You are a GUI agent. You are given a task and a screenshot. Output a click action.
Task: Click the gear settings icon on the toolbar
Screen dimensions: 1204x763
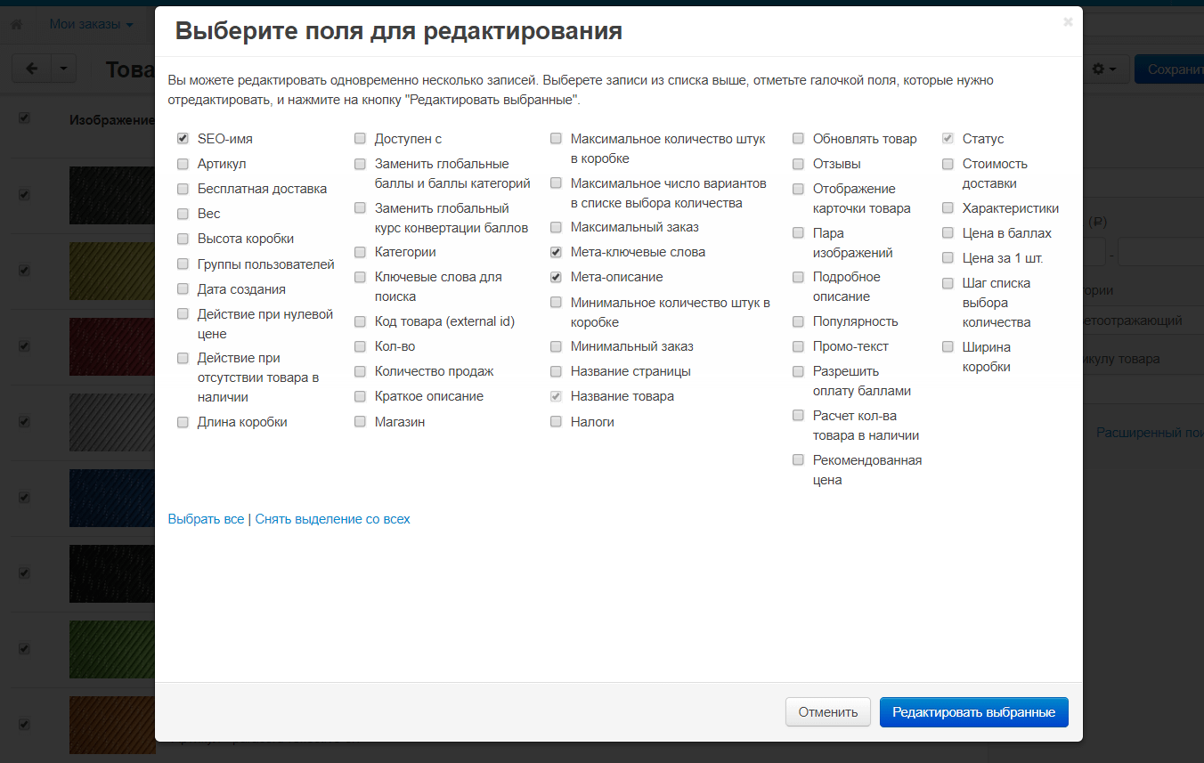[1099, 68]
